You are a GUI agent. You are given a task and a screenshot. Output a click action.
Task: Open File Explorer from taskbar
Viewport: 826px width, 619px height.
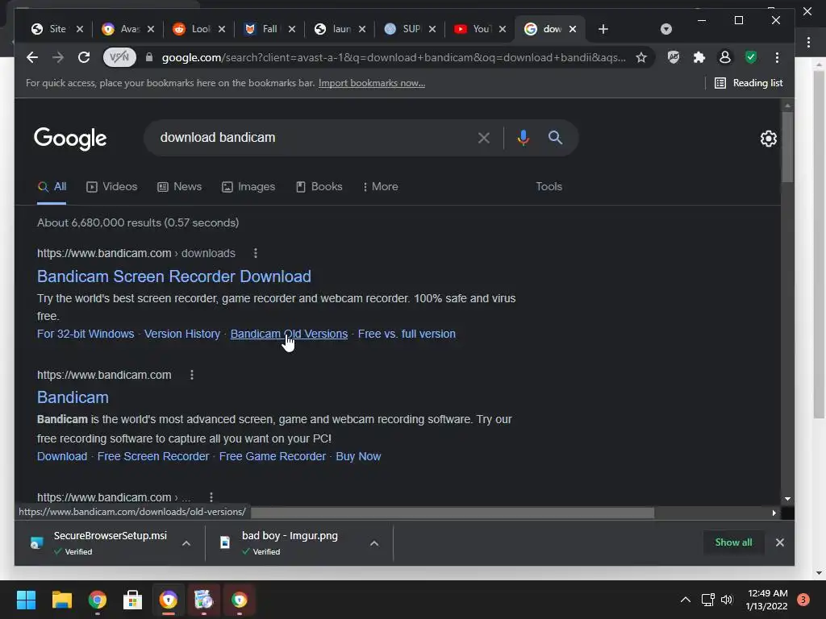[61, 600]
